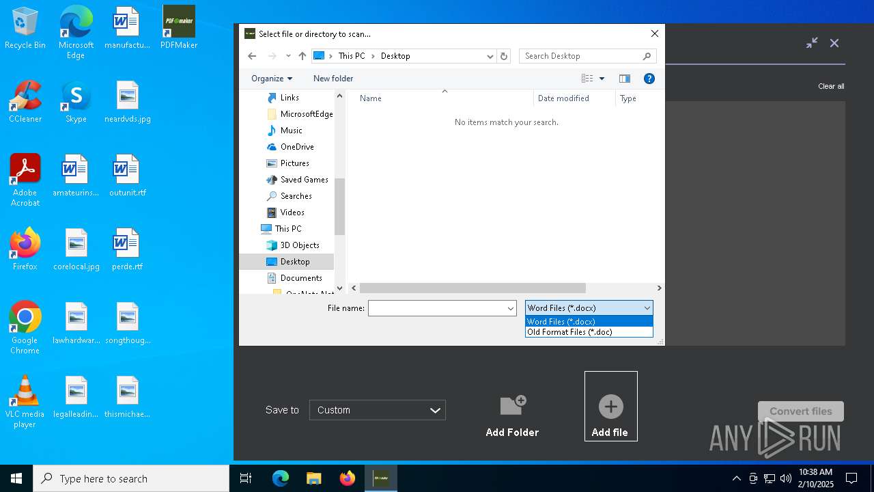Viewport: 874px width, 492px height.
Task: Select Searches in the navigation pane
Action: (x=296, y=196)
